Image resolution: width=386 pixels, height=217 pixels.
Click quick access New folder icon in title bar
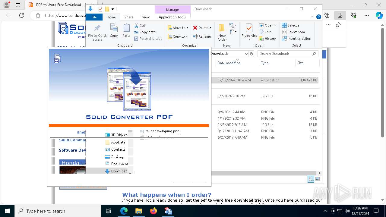point(107,9)
